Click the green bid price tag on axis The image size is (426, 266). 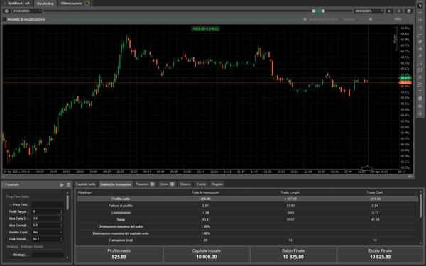pos(405,78)
